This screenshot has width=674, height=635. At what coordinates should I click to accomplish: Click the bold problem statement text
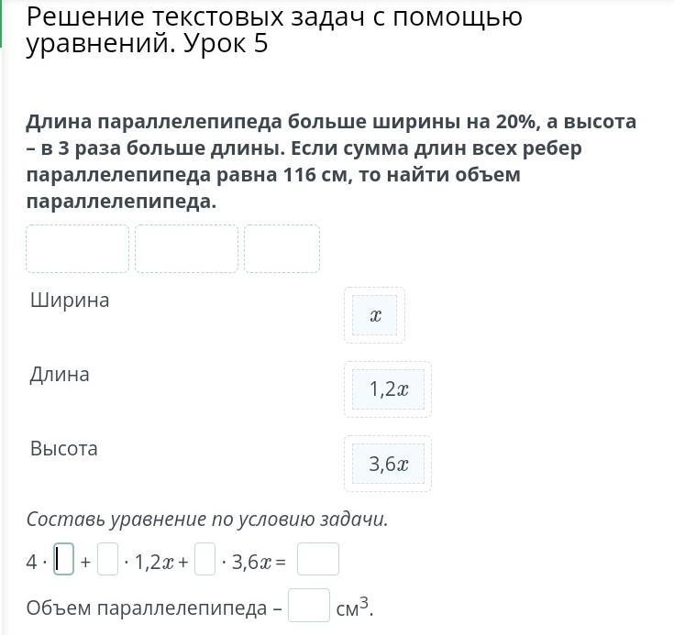pos(330,161)
